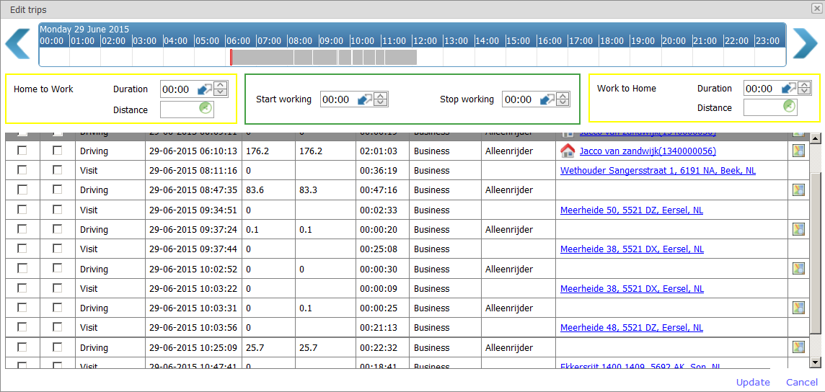825x392 pixels.
Task: Go to previous day with left arrow
Action: click(x=17, y=44)
